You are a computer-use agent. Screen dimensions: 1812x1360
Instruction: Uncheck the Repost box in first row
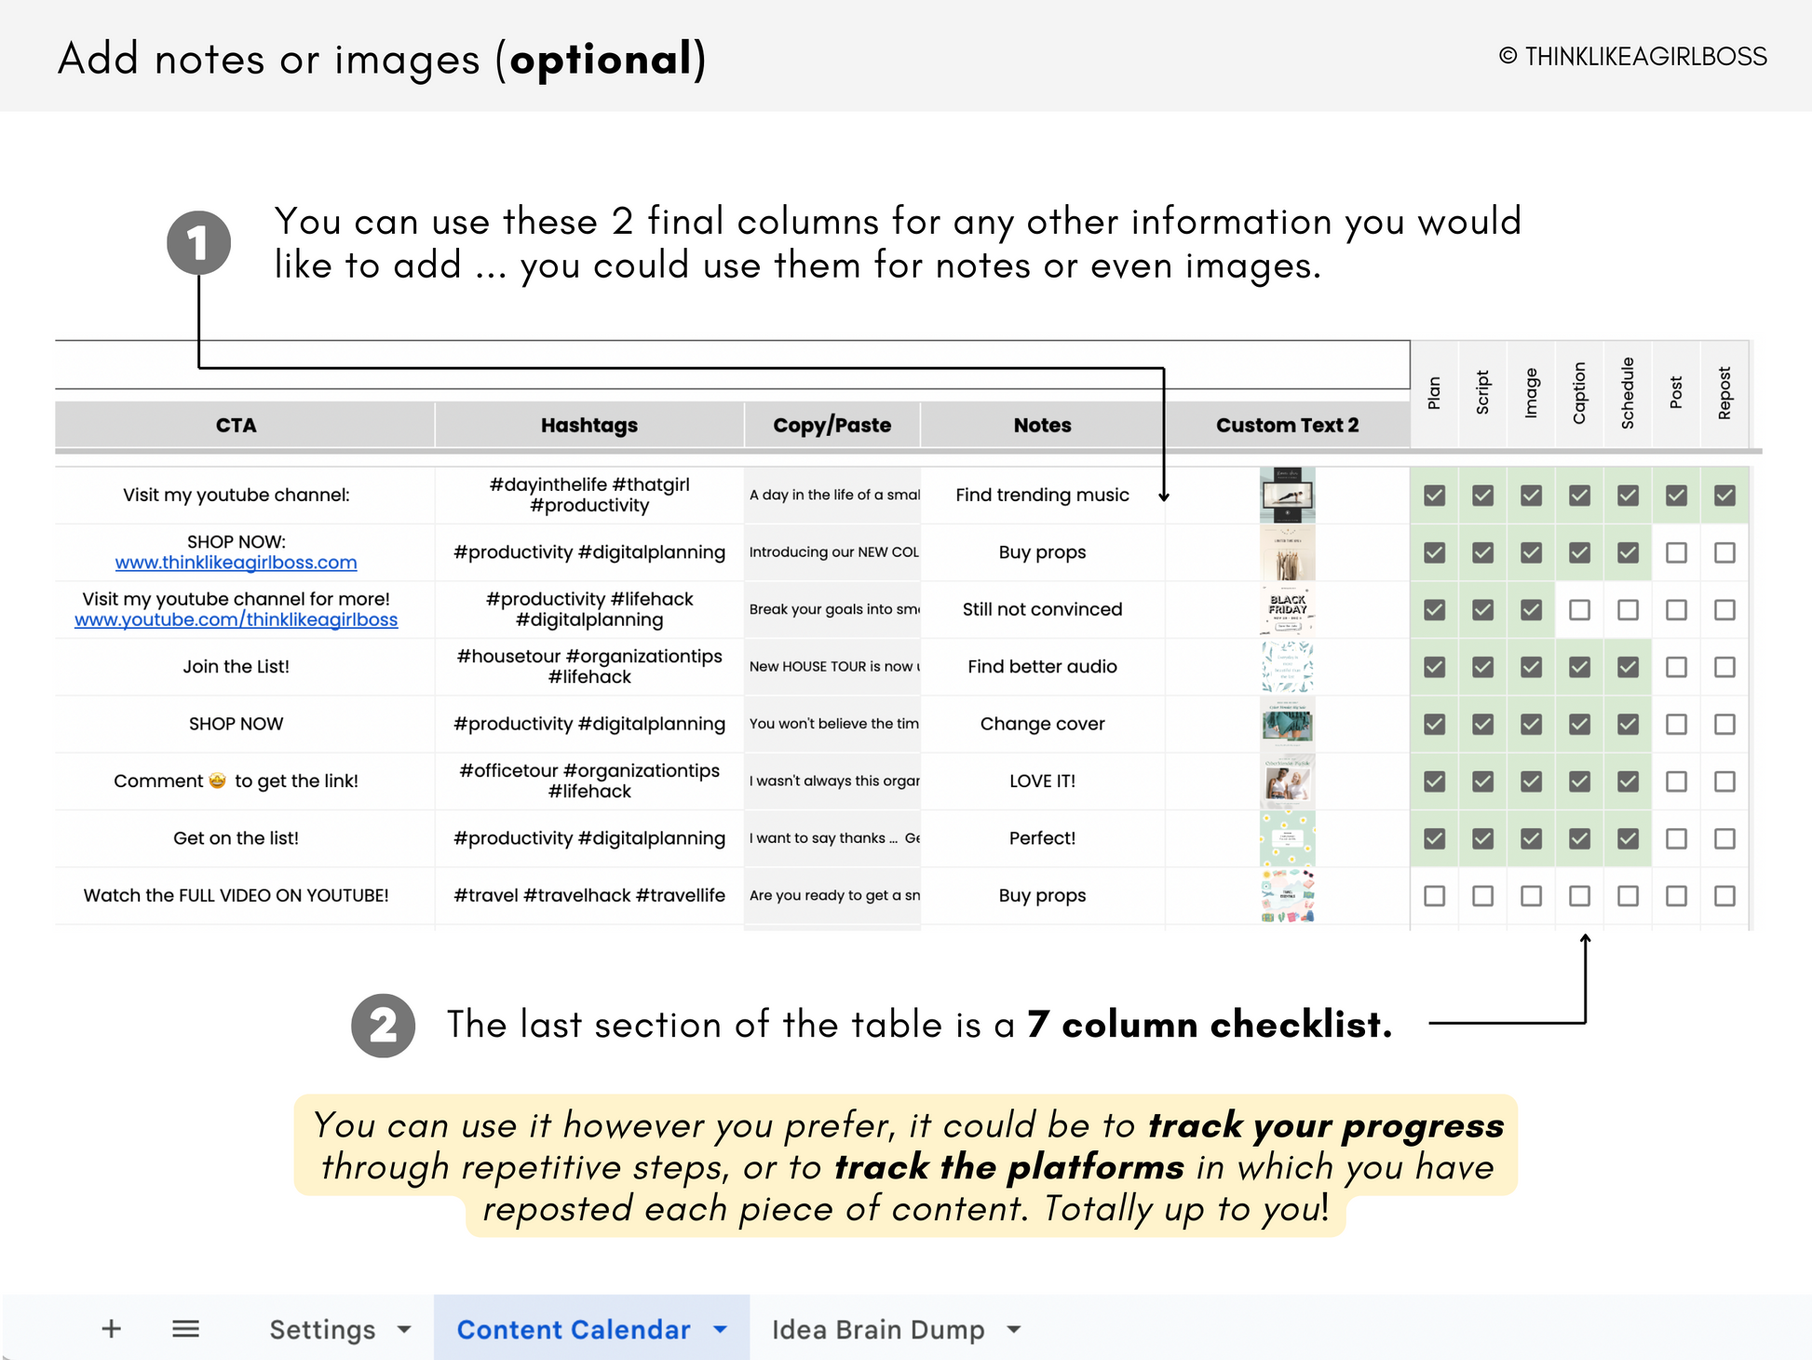pos(1724,496)
